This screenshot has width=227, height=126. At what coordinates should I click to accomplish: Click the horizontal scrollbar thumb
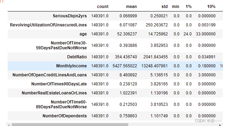(70, 125)
